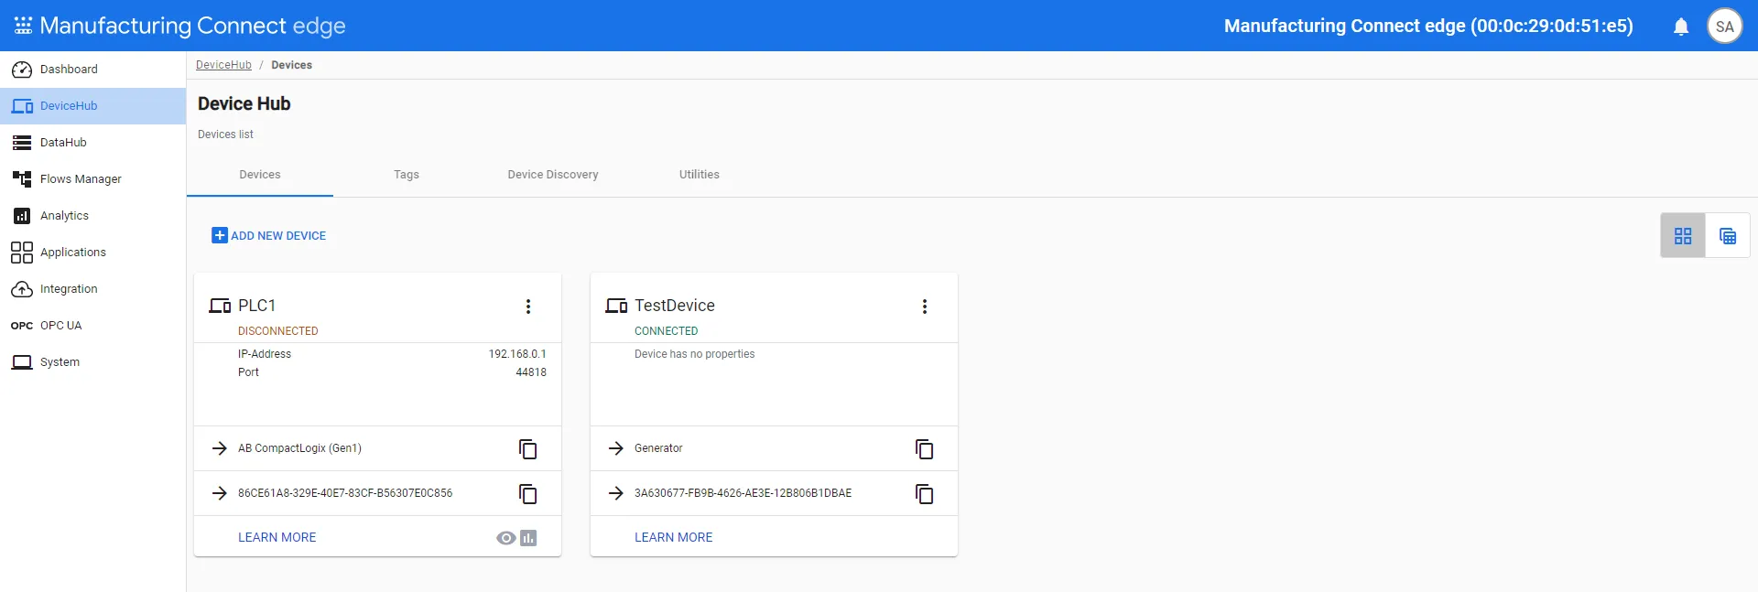Click the PLC1 device name

coord(257,306)
